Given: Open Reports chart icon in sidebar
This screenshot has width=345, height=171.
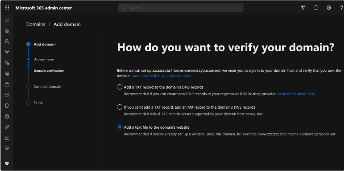Looking at the screenshot, I should coord(7,138).
